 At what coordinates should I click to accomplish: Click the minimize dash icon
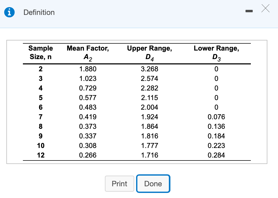pyautogui.click(x=249, y=11)
